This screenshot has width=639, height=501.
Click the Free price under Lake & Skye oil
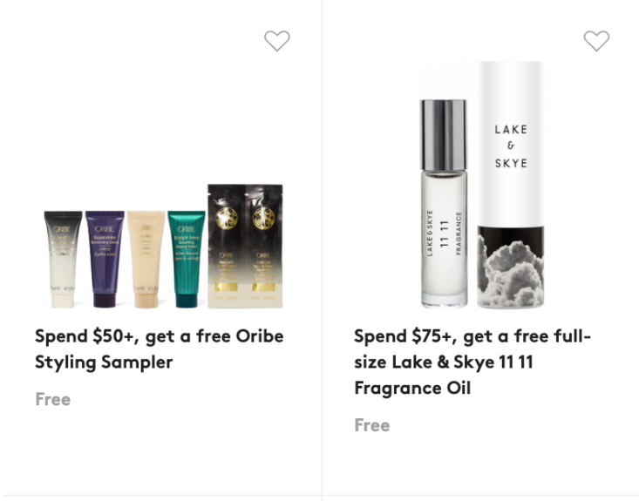[372, 425]
